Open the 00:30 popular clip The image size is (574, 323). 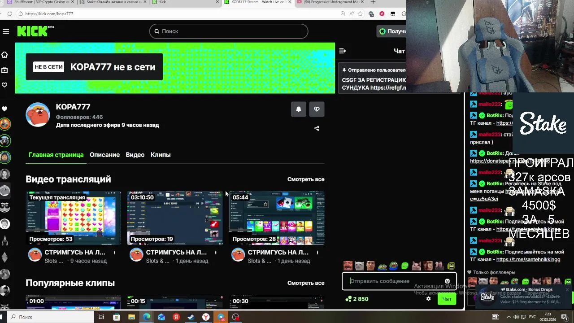click(x=277, y=302)
